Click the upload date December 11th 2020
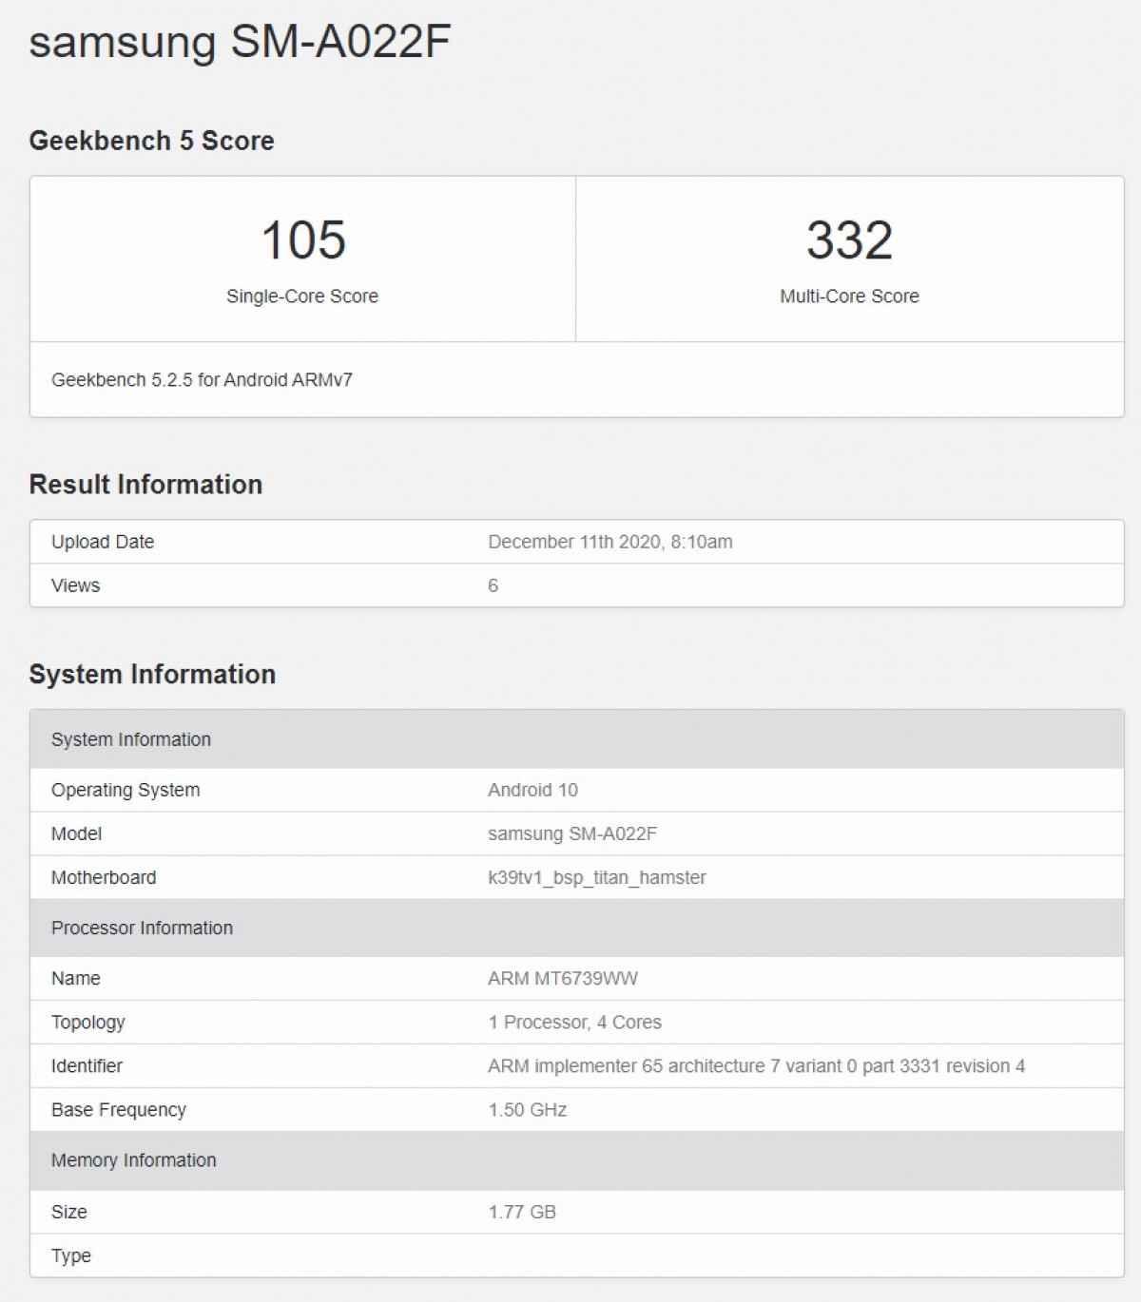This screenshot has height=1302, width=1141. click(x=609, y=542)
